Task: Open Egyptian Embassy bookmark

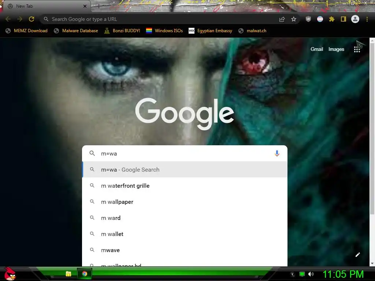Action: pyautogui.click(x=211, y=31)
